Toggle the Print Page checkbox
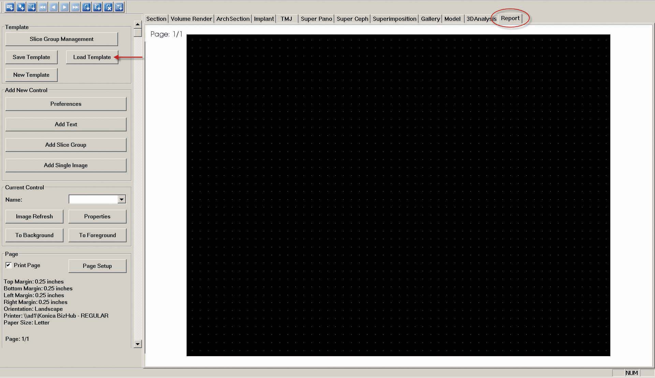Viewport: 655px width, 378px height. 9,265
